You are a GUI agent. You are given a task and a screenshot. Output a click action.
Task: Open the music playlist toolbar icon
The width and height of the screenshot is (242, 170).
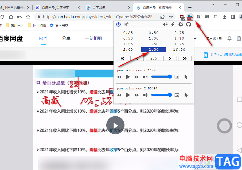(207, 17)
